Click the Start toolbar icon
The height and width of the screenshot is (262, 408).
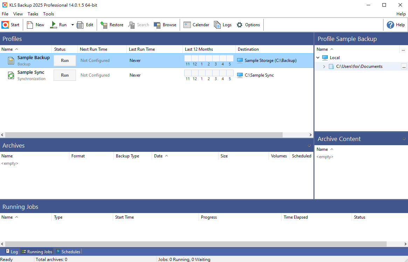pos(5,25)
